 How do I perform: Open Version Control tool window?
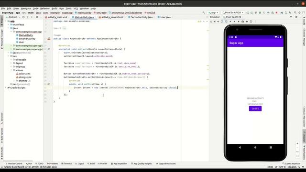14,163
